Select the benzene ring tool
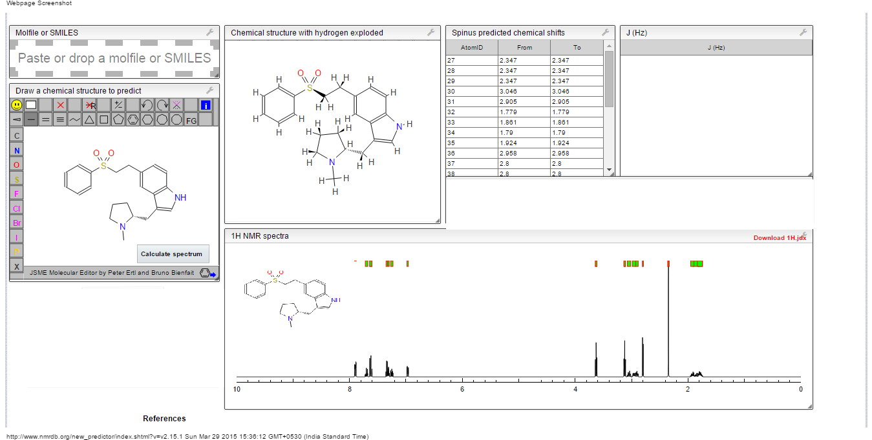 [x=133, y=119]
